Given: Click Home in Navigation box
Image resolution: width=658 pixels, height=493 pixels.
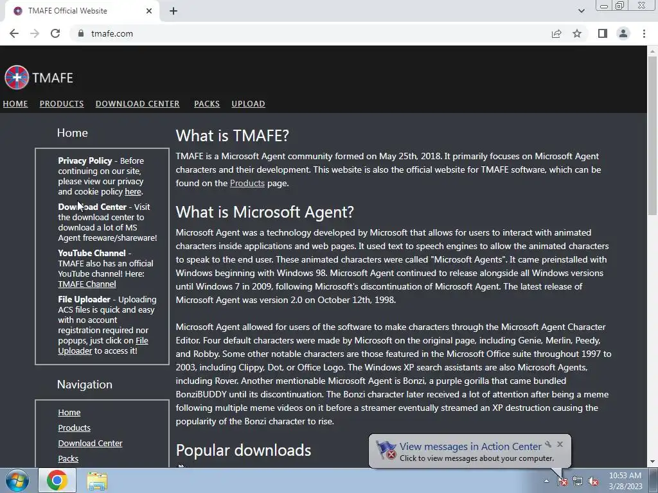Looking at the screenshot, I should pos(69,413).
